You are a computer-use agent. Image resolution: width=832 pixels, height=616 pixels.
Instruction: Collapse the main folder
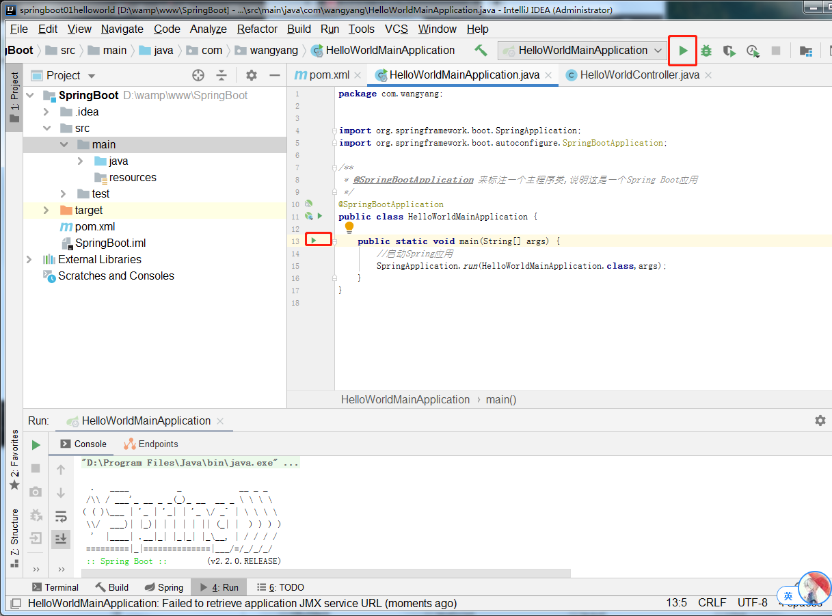point(64,145)
